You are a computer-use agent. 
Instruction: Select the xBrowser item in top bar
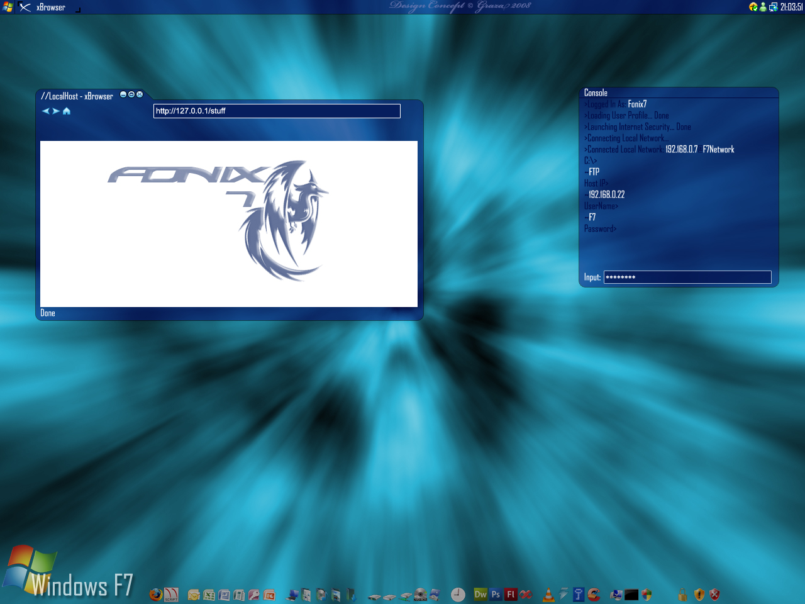[x=50, y=8]
